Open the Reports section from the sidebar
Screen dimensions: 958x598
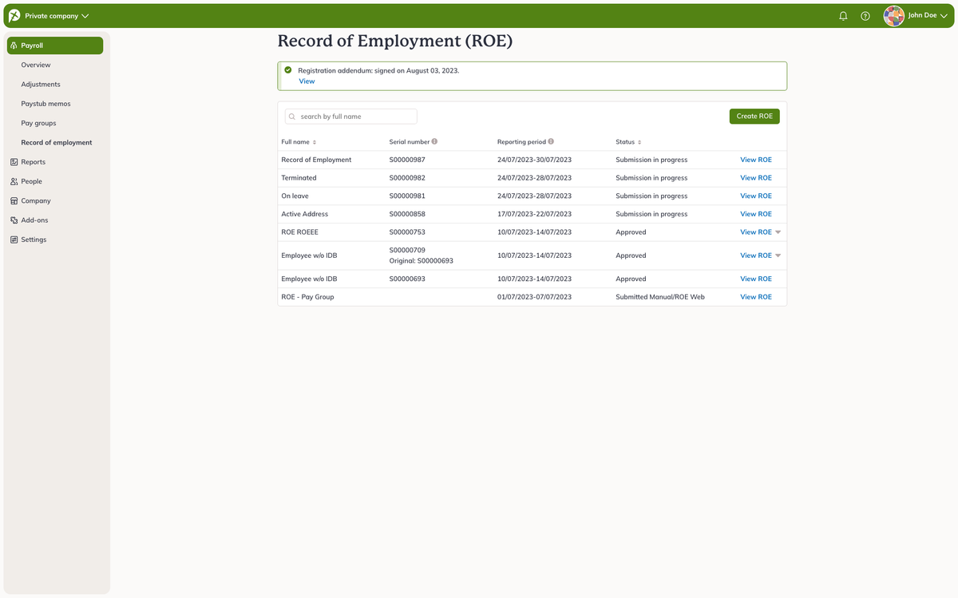35,161
